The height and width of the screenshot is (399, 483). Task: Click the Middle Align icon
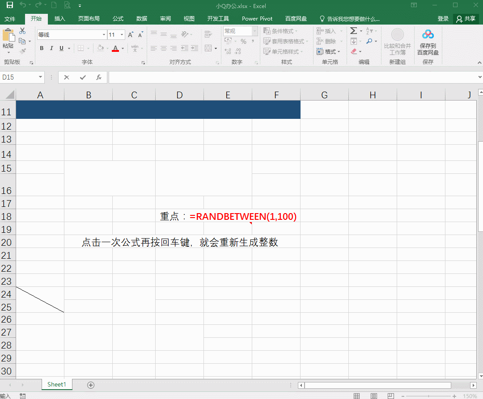[164, 34]
